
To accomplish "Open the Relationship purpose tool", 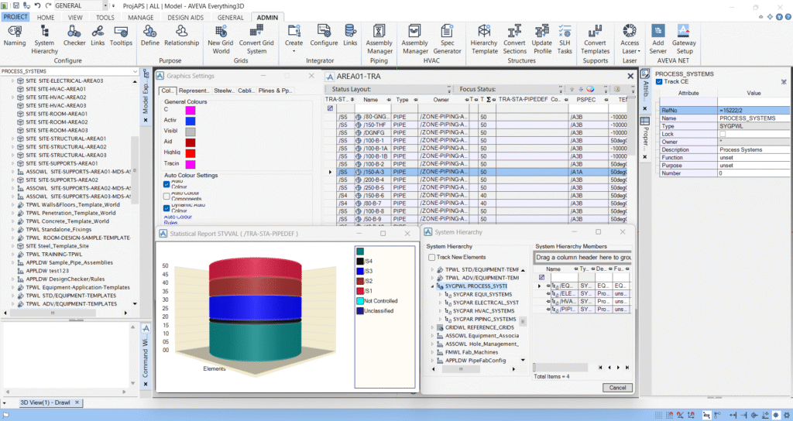I will 181,36.
